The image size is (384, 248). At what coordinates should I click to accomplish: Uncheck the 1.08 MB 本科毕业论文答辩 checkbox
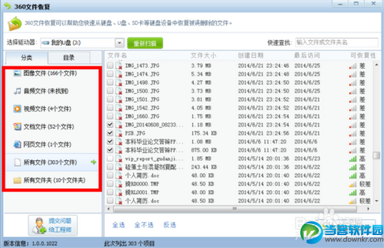(x=110, y=142)
